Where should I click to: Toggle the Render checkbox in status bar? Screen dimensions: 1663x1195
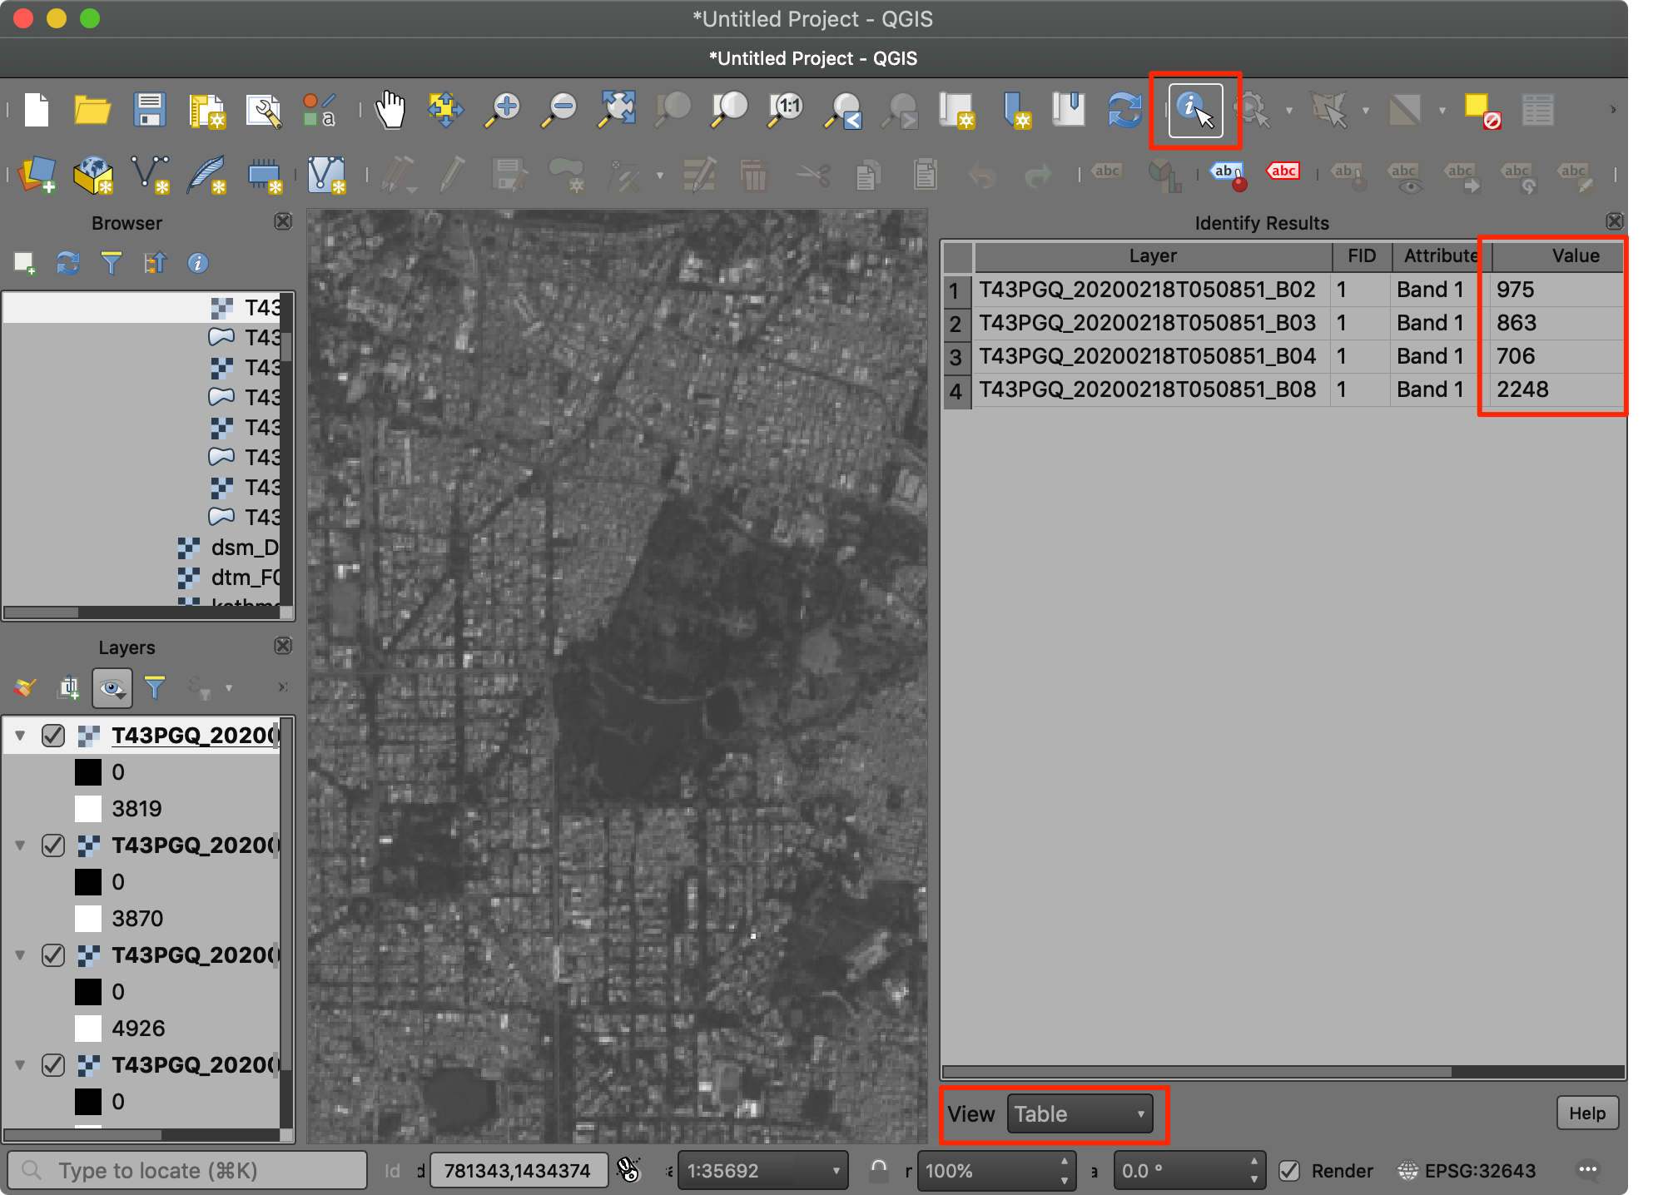(1289, 1171)
